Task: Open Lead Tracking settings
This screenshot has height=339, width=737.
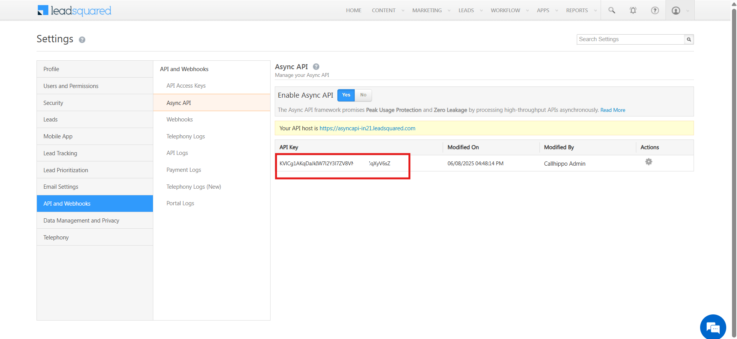Action: [x=95, y=153]
